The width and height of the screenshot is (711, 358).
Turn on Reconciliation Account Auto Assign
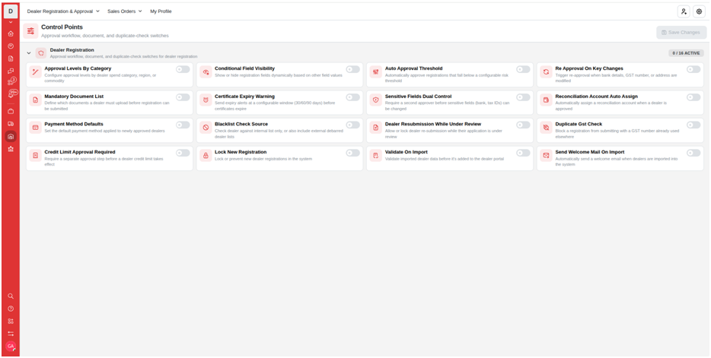(693, 97)
